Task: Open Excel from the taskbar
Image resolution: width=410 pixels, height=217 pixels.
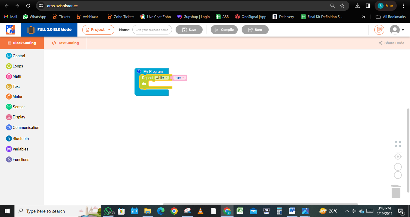Action: (x=240, y=211)
